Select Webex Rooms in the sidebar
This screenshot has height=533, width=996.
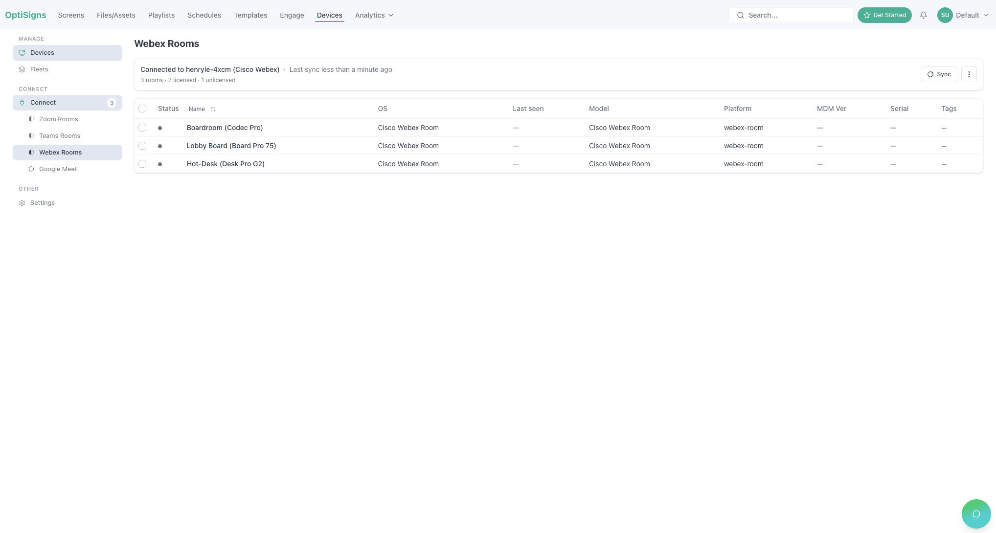click(x=68, y=153)
